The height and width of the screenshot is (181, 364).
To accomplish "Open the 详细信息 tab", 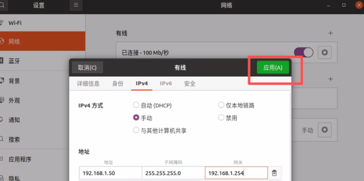I will point(88,84).
